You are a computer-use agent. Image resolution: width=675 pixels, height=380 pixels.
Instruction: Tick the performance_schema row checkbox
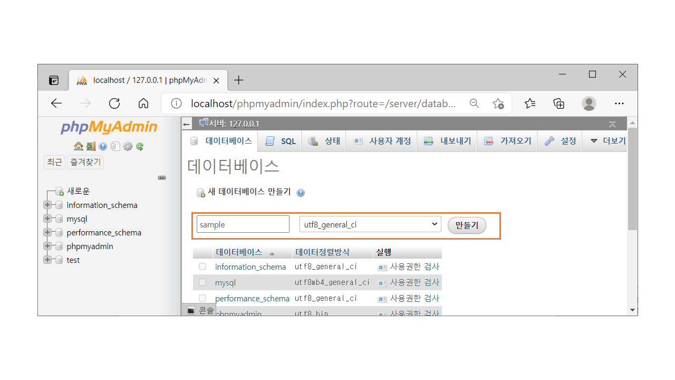pos(202,298)
